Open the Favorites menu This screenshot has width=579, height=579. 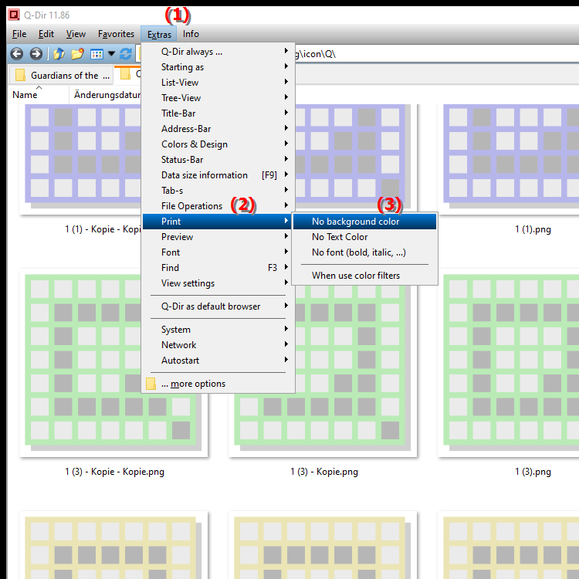click(x=116, y=34)
